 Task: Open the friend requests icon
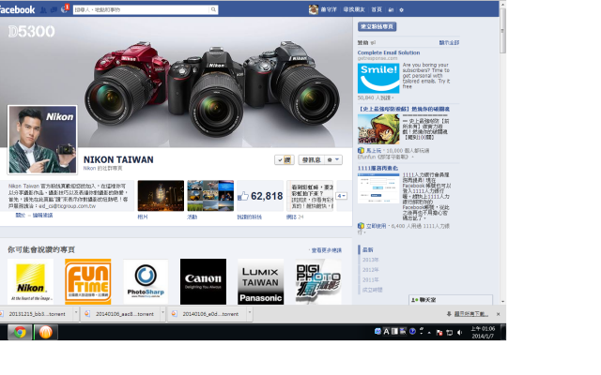tap(44, 10)
